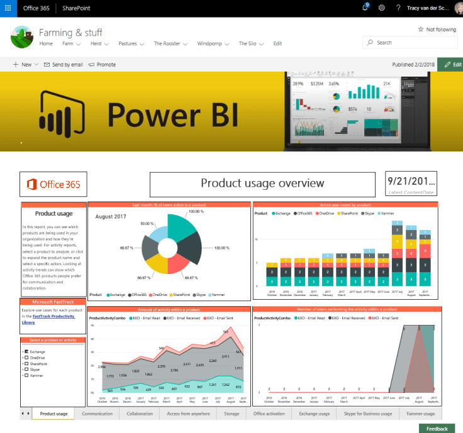Check the SharePoint slicer checkbox
463x433 pixels.
[x=26, y=364]
